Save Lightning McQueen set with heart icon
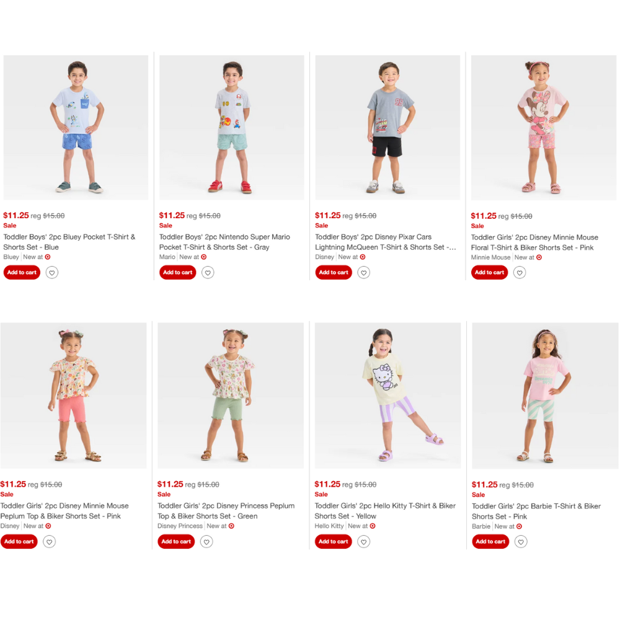The width and height of the screenshot is (620, 620). pyautogui.click(x=363, y=272)
